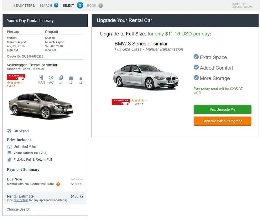Click 'Pay today total will be $235.37' text
Screen dimensions: 260x219
[218, 91]
